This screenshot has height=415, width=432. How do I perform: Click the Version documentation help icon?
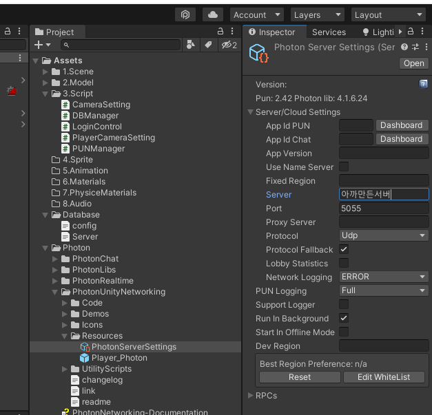tap(423, 84)
